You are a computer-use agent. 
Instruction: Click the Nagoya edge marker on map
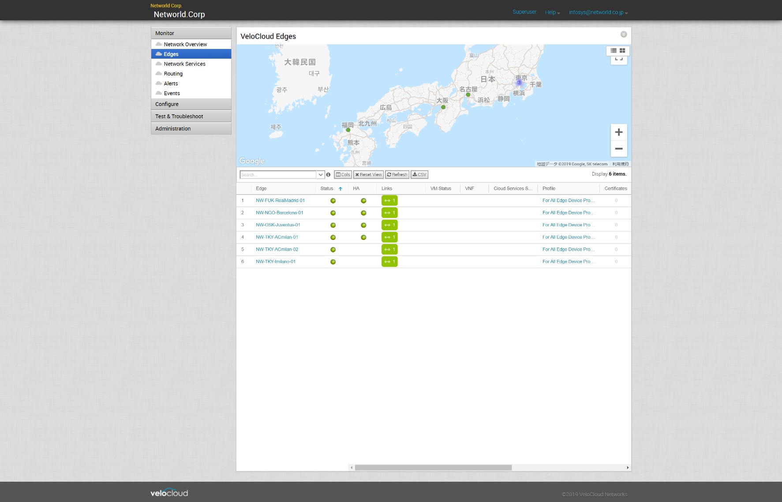point(468,94)
